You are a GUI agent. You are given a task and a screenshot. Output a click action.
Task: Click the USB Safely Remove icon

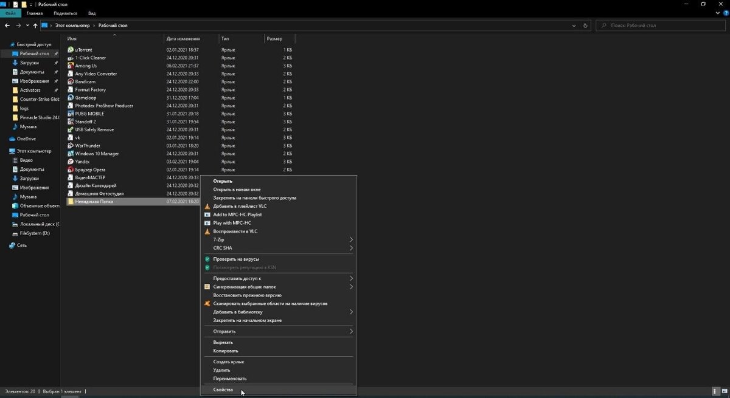click(71, 129)
